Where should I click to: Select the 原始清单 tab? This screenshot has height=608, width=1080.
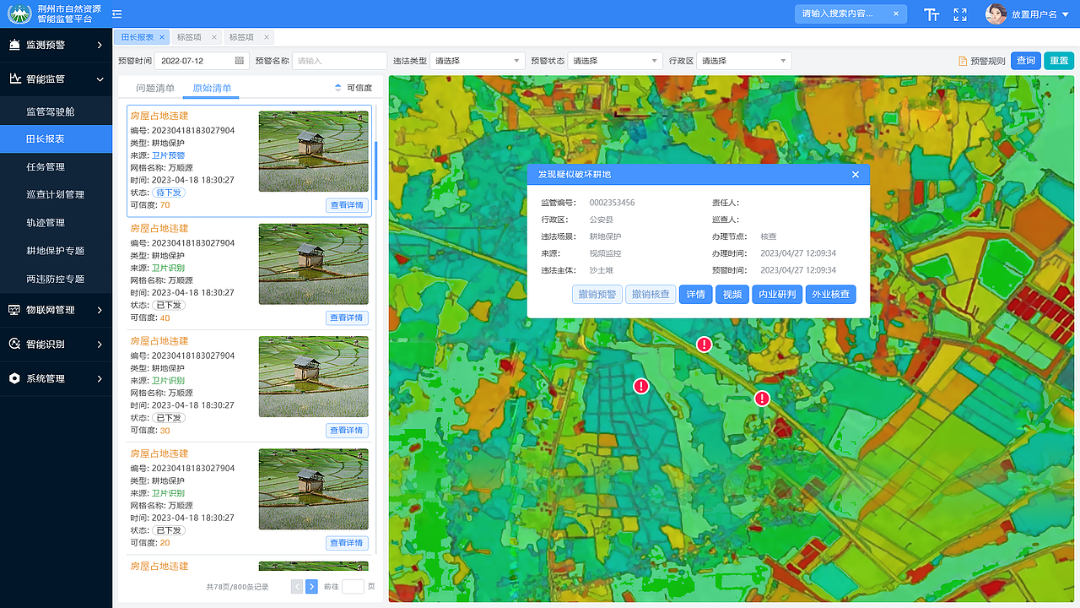click(x=212, y=88)
